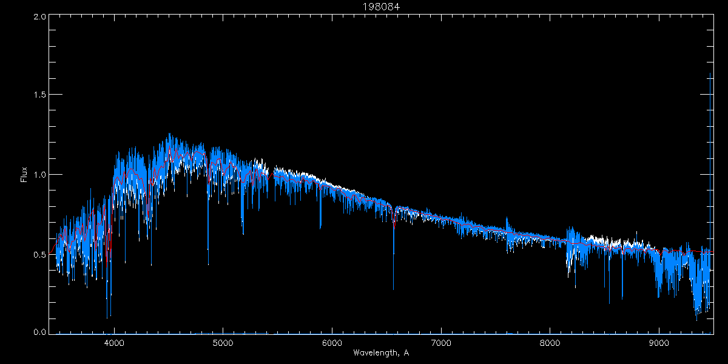Viewport: 728px width, 364px height.
Task: Click the 8000 x-axis tick label
Action: click(550, 342)
